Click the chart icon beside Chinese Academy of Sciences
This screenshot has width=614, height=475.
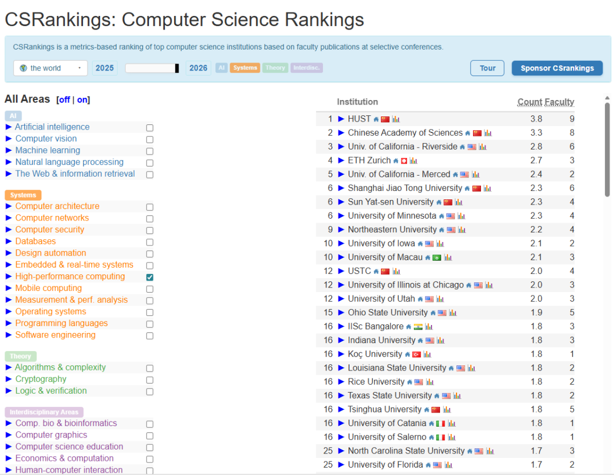[488, 133]
